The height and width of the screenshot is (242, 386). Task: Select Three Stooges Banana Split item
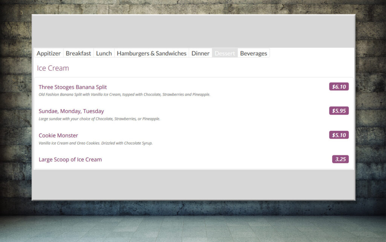click(x=73, y=87)
